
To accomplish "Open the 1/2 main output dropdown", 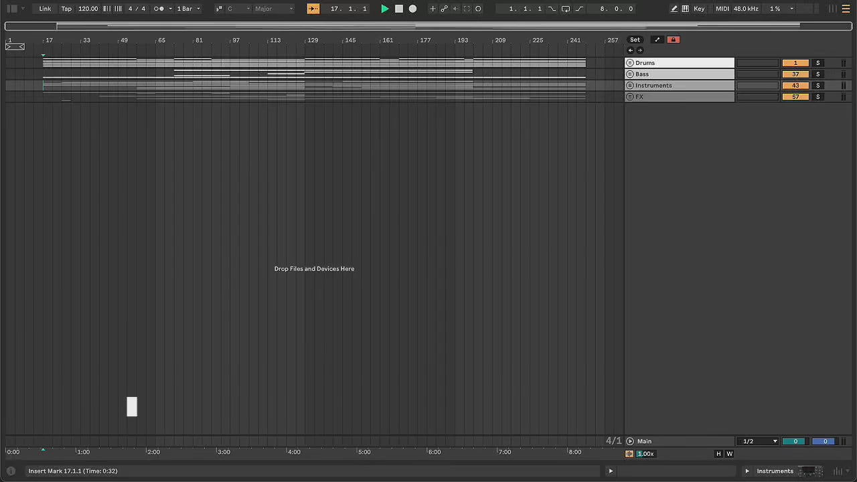I will [758, 441].
